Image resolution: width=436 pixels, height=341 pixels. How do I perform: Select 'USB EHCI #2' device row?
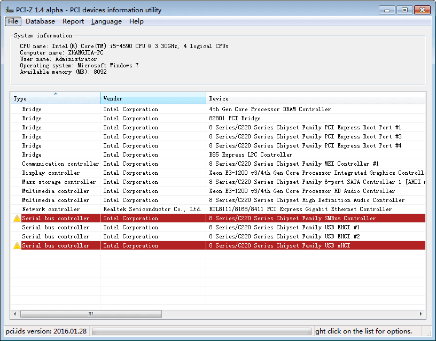tap(218, 237)
